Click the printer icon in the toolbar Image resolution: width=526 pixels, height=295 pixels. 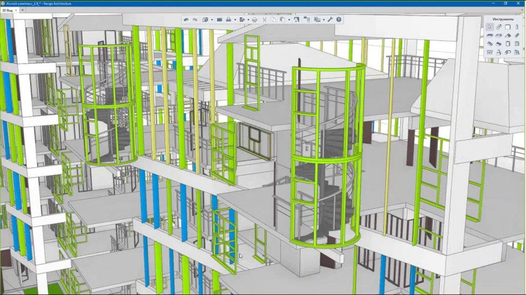click(254, 19)
